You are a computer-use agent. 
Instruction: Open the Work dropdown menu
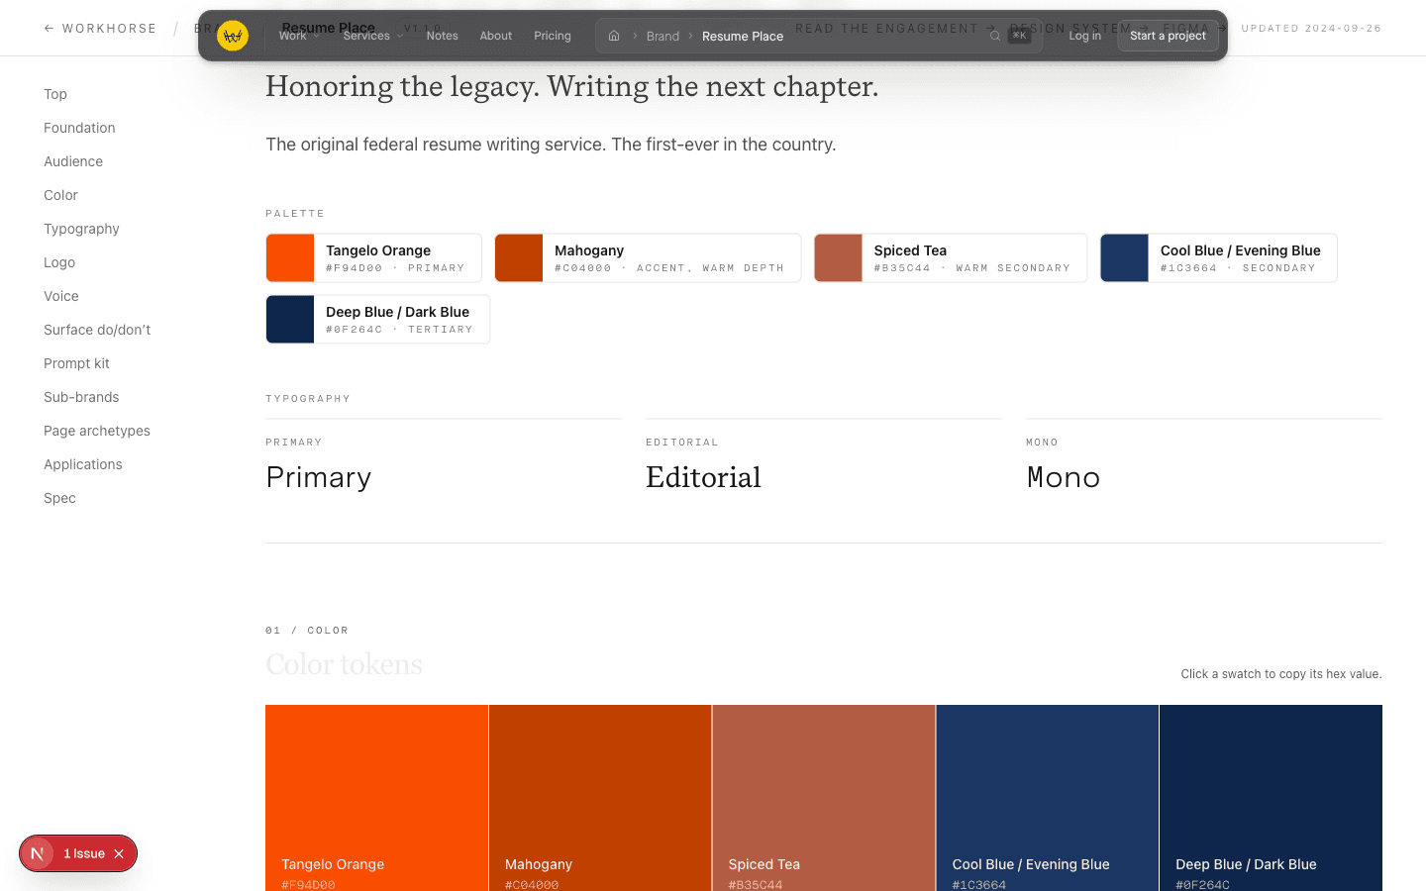(299, 36)
